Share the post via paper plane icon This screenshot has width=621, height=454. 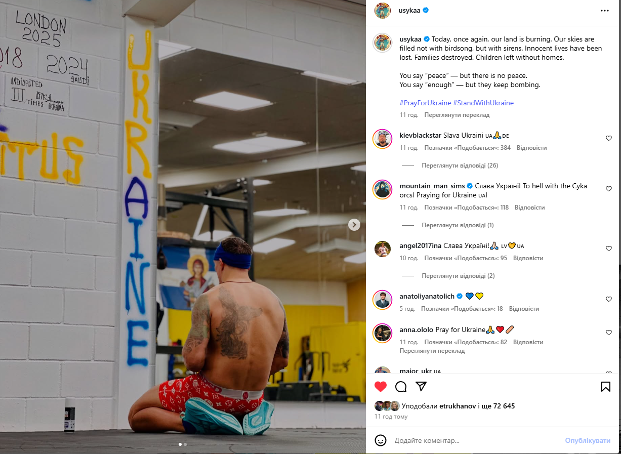(x=421, y=387)
